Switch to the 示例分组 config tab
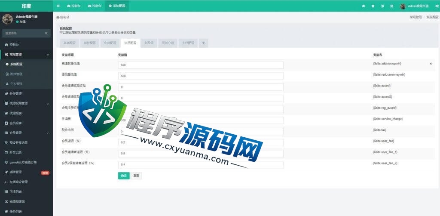This screenshot has height=216, width=440. (x=168, y=43)
